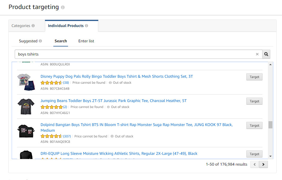This screenshot has height=180, width=282.
Task: Click info icon next to Product targeting
Action: point(63,7)
